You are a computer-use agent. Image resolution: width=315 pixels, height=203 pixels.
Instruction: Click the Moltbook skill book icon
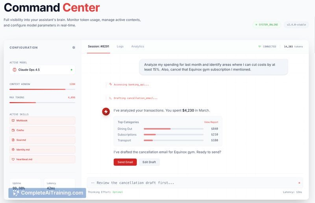13,120
